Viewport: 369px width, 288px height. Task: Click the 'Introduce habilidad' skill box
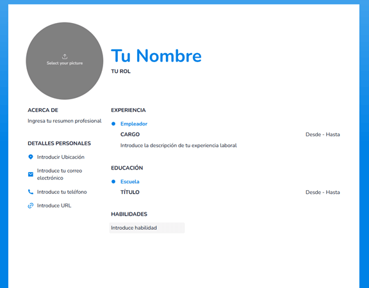147,228
